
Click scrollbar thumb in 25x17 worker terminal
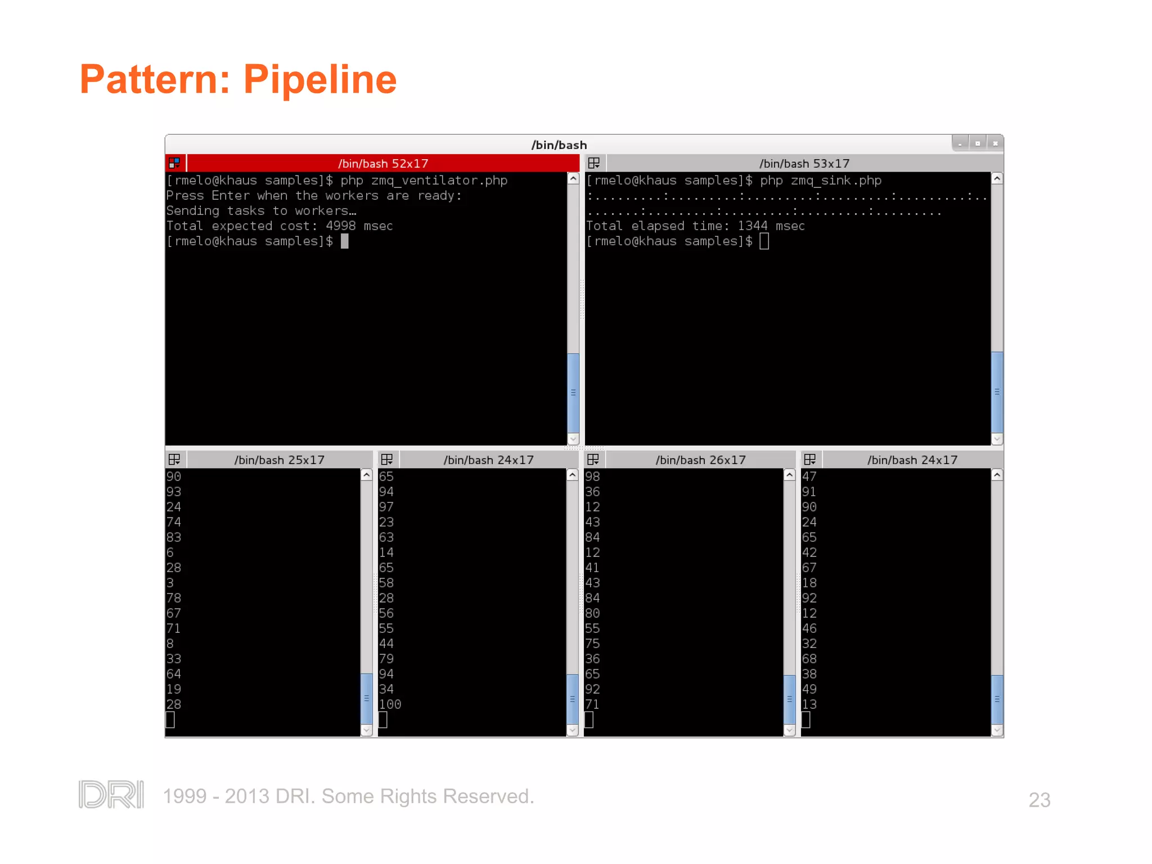click(x=366, y=699)
